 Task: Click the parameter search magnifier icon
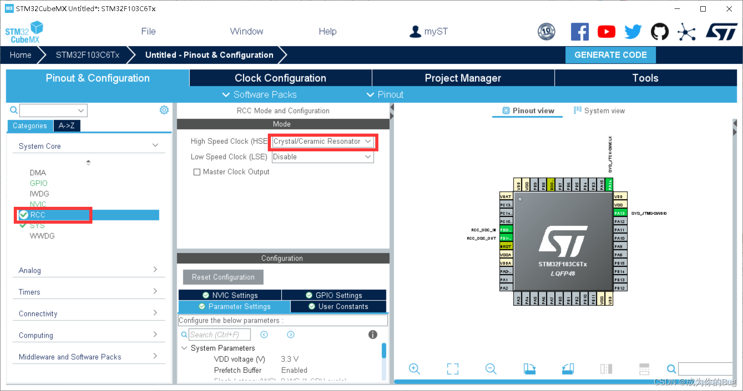point(184,335)
